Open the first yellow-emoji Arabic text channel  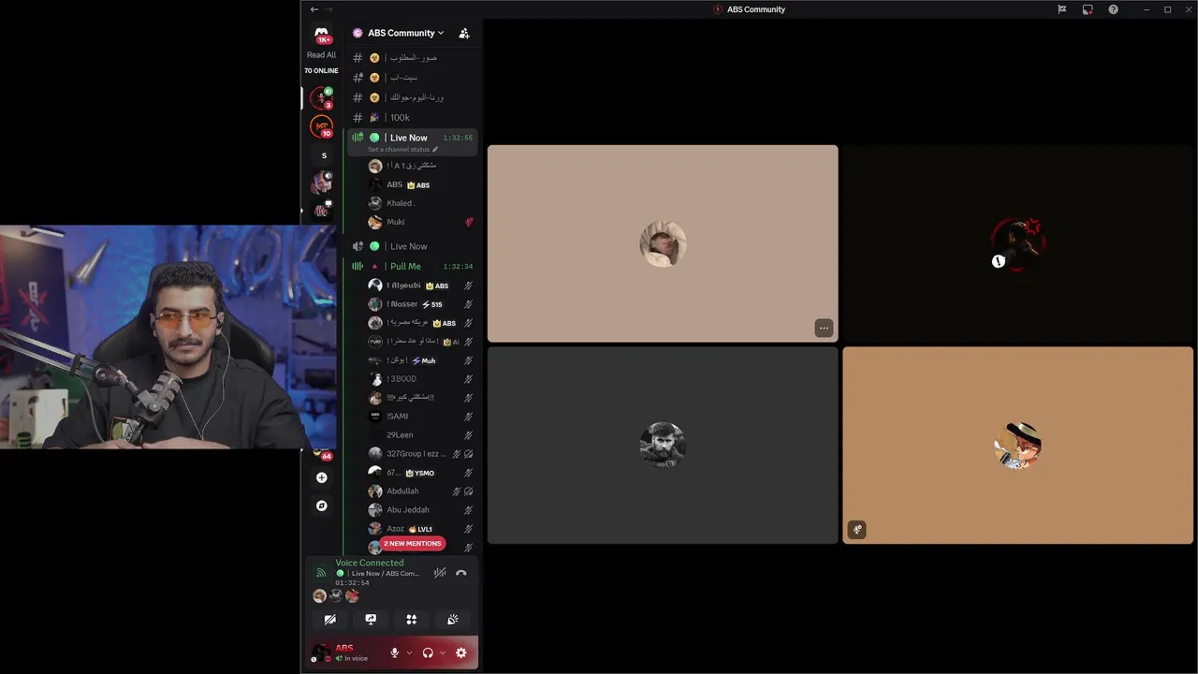[x=412, y=57]
